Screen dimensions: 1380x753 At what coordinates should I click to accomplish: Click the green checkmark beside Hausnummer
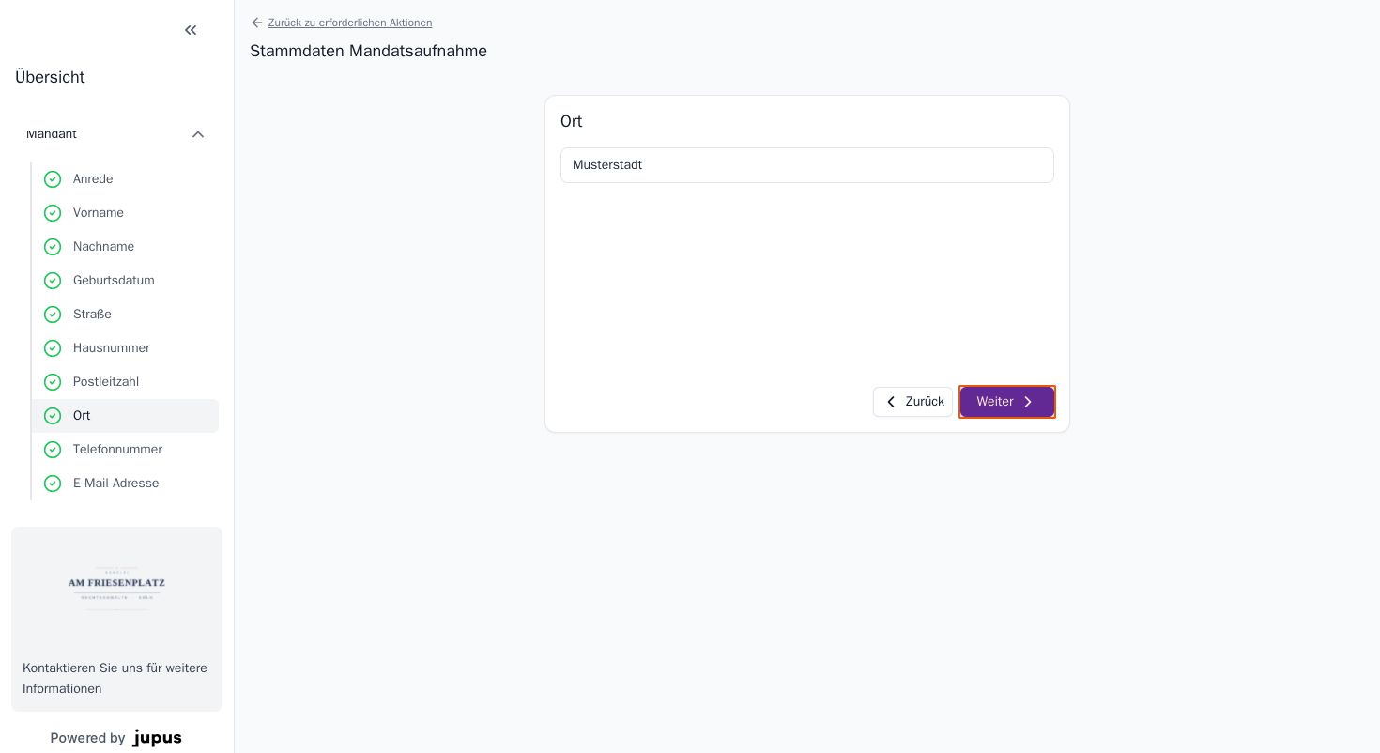point(53,348)
